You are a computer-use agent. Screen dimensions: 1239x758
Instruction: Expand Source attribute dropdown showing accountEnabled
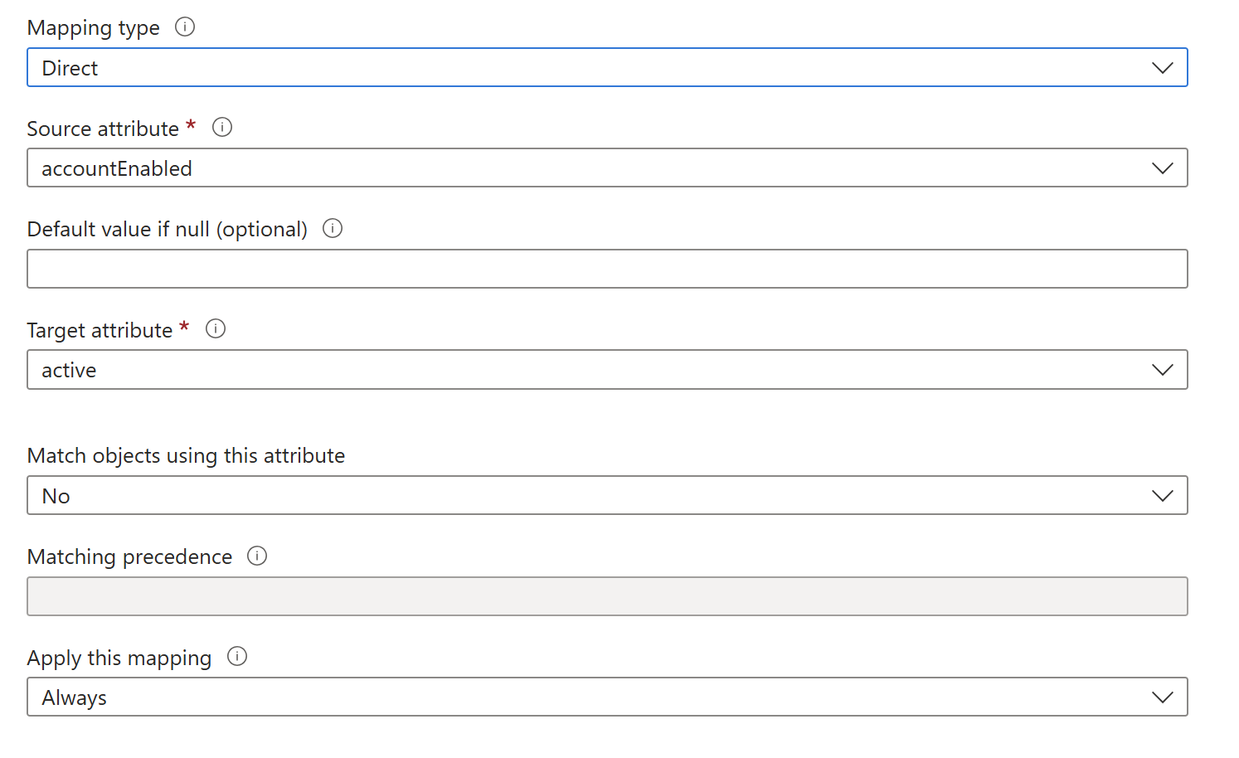(581, 168)
